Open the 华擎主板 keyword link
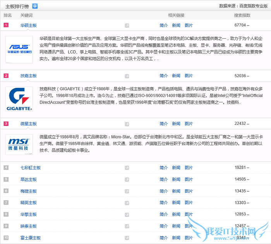 click(x=29, y=214)
